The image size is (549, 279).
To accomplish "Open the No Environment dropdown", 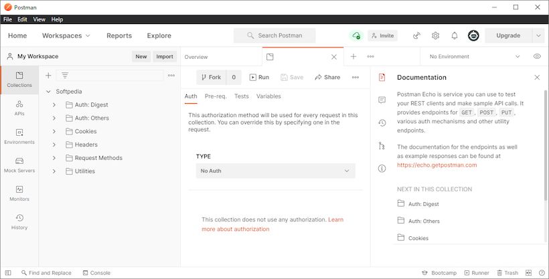I will pyautogui.click(x=475, y=57).
